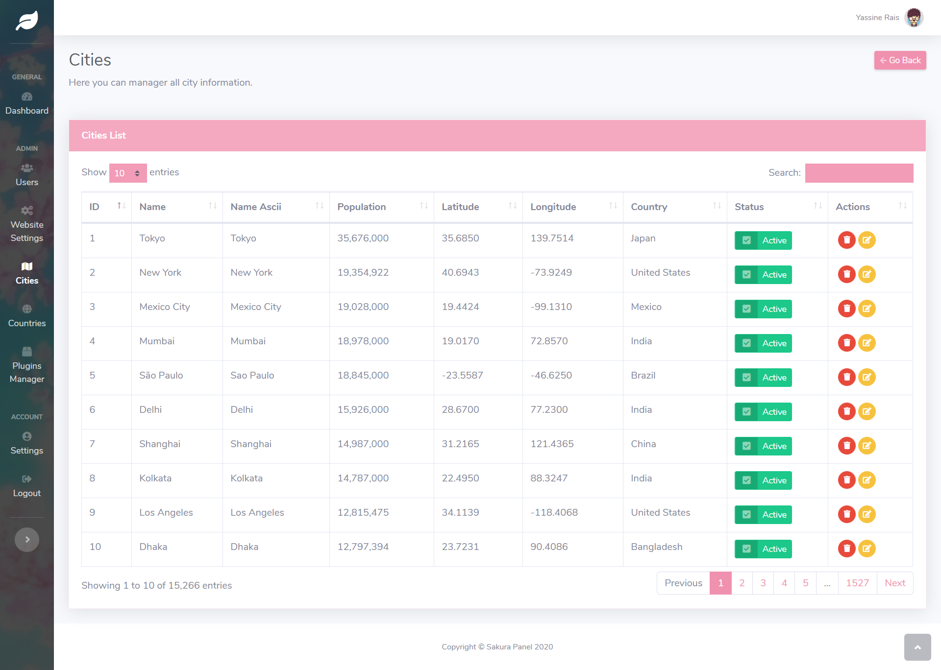Delete the New York city
The width and height of the screenshot is (941, 670).
(x=846, y=274)
